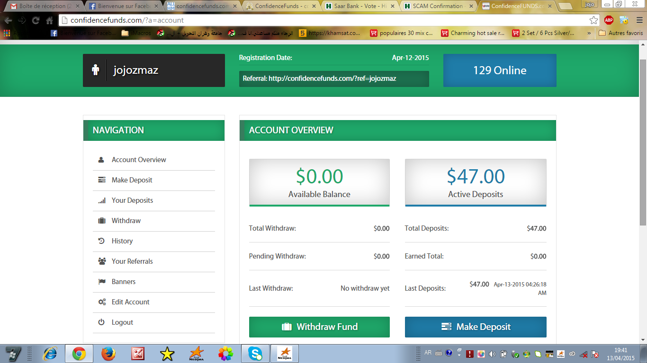Image resolution: width=647 pixels, height=363 pixels.
Task: Click the Home icon in browser toolbar
Action: [x=49, y=21]
